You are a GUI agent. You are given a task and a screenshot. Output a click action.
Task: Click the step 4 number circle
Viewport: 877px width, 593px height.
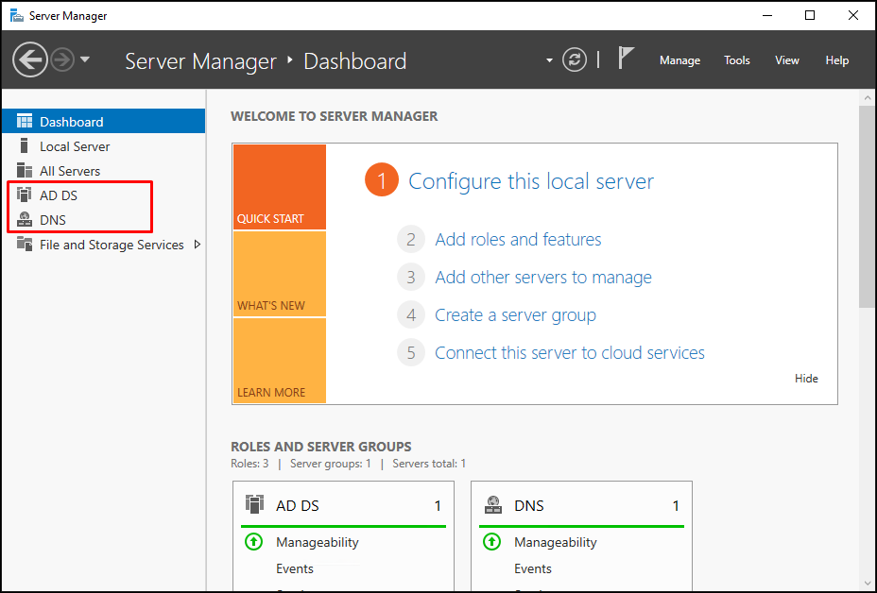[x=411, y=315]
